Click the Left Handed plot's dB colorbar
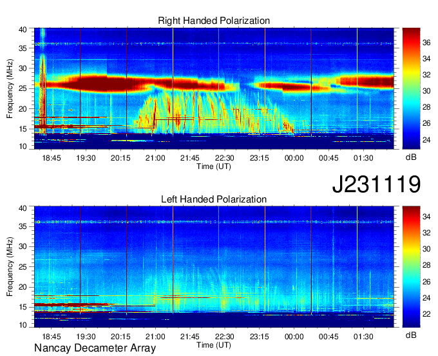The image size is (438, 356). (x=411, y=267)
